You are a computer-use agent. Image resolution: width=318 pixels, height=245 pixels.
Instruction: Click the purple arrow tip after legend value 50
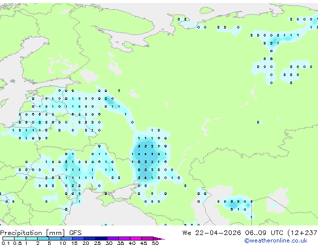tap(159, 238)
